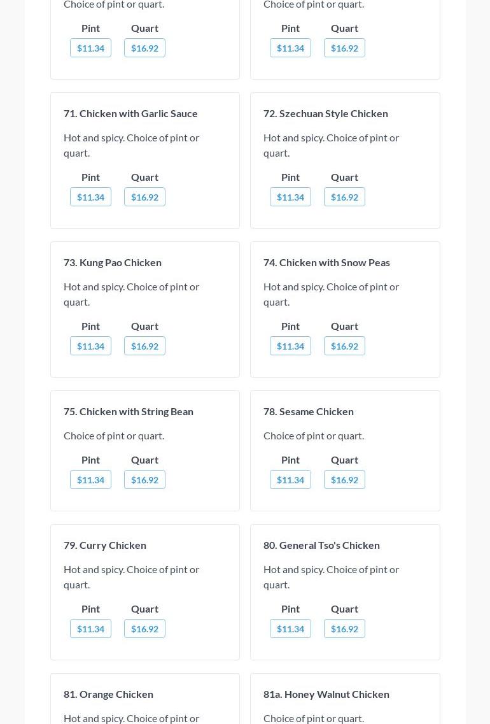Order Quart of Chicken with String Bean
This screenshot has height=724, width=490.
click(x=144, y=479)
